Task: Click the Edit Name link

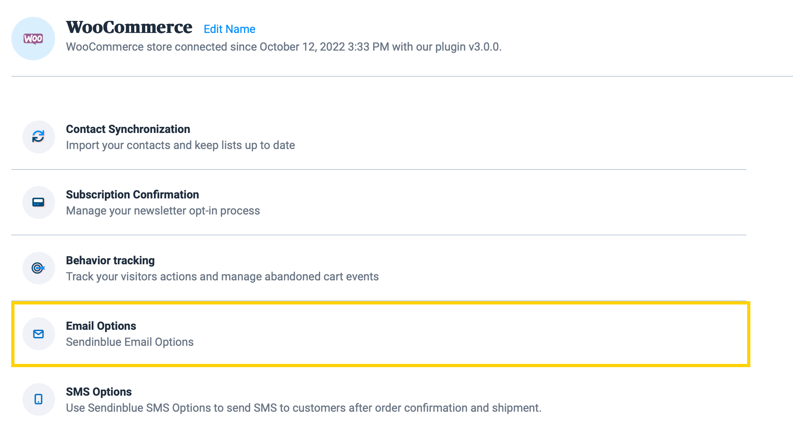Action: pyautogui.click(x=229, y=29)
